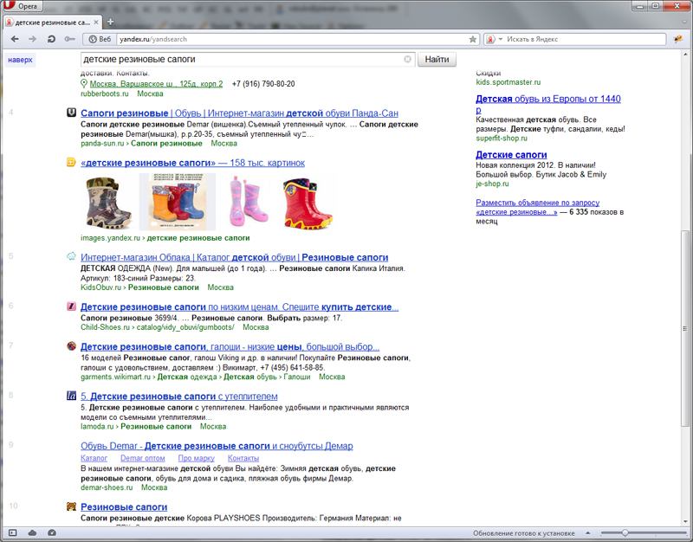Open the 'Обувь Demar' result link
This screenshot has height=542, width=693.
tap(217, 446)
